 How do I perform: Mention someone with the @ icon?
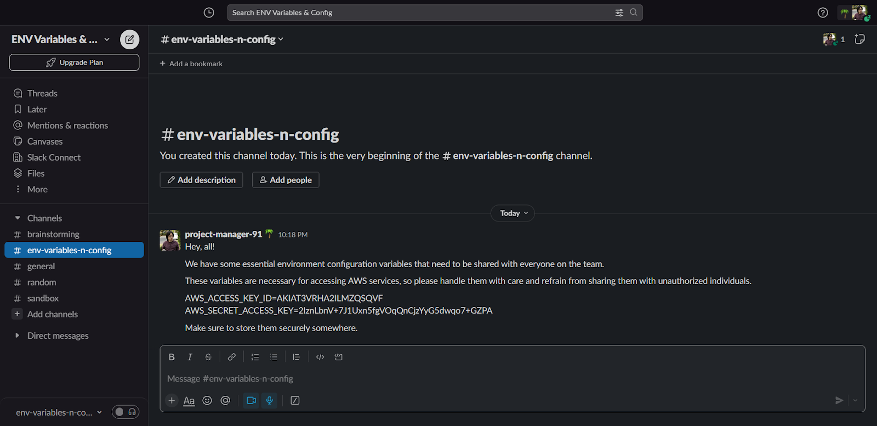click(225, 401)
